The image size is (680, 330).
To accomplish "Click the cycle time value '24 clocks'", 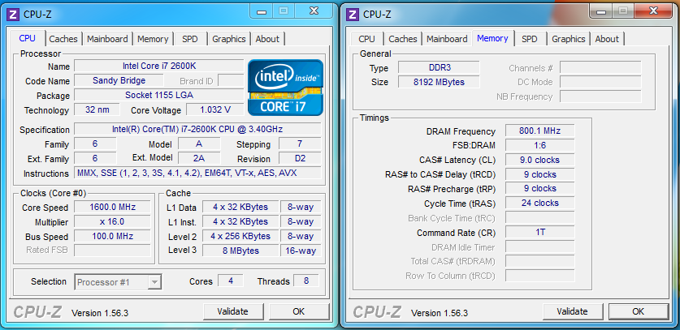I will click(540, 204).
